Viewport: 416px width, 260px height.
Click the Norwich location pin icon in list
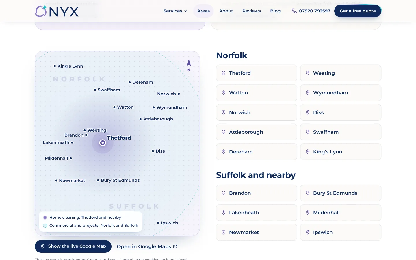click(x=224, y=112)
